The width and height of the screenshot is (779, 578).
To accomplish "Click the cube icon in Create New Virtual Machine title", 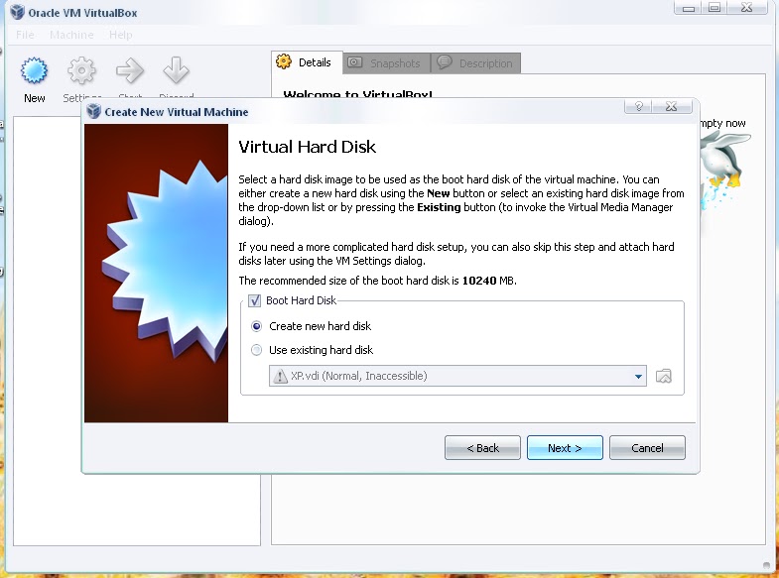I will [93, 111].
